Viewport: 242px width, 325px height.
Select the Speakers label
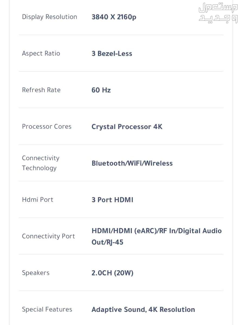click(x=36, y=273)
